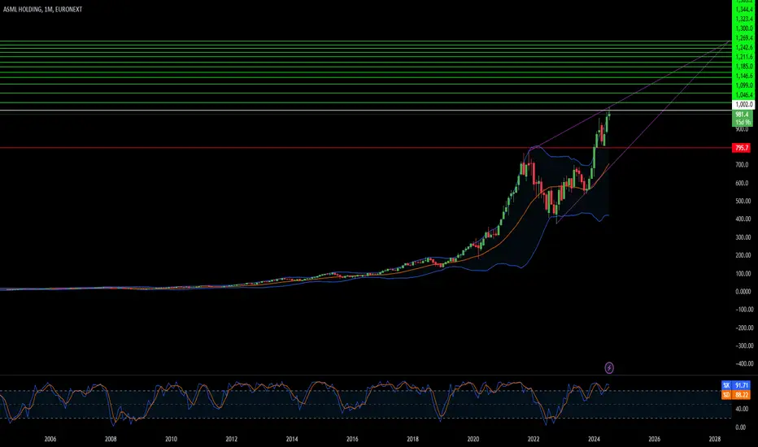Click the purple lightning event marker icon
The width and height of the screenshot is (758, 447).
(609, 368)
